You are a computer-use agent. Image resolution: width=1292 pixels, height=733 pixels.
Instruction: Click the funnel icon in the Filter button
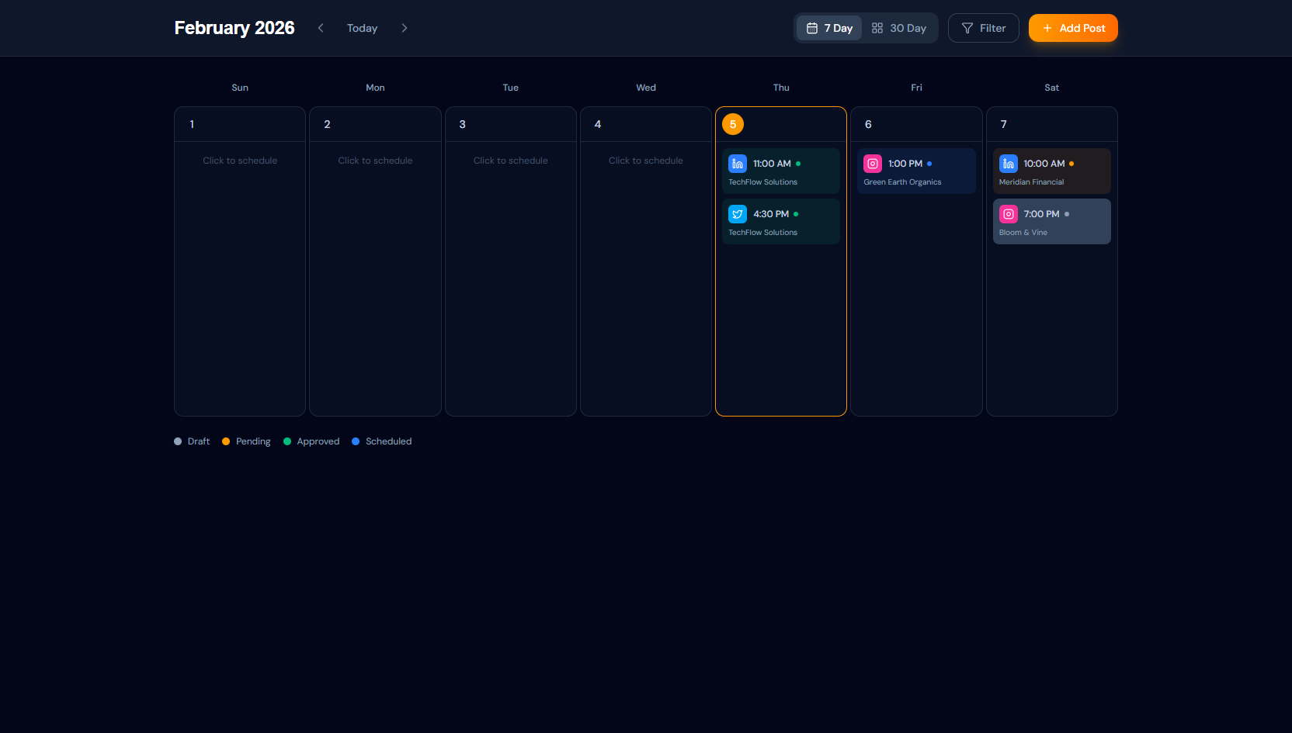click(x=967, y=28)
